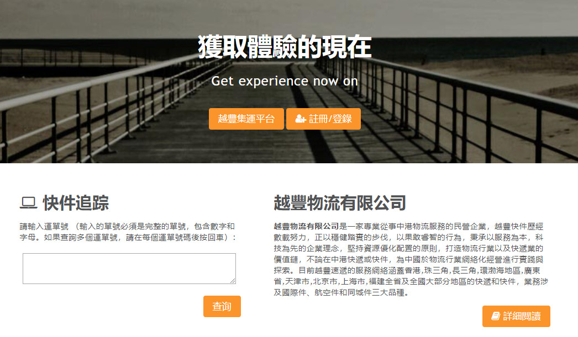Click the last paragraph line 及國際件、航空件

click(341, 292)
